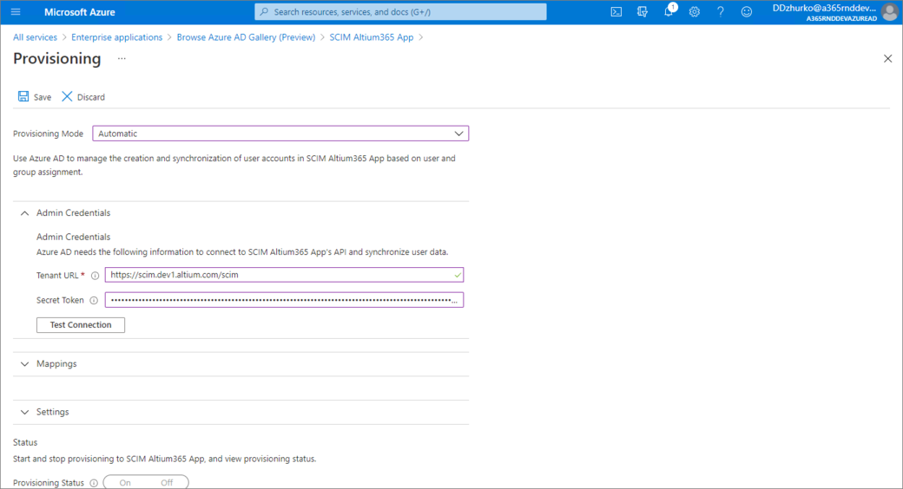Click the help question mark icon

click(x=721, y=12)
